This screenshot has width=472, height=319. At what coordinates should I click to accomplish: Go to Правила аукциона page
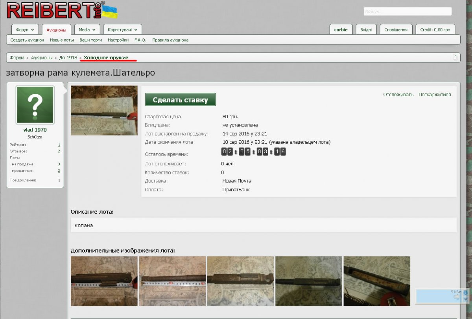[x=170, y=40]
